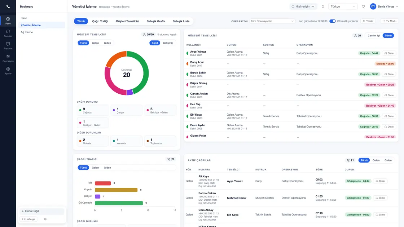The width and height of the screenshot is (404, 227).
Task: Filter Çağrı Trafiği chart by Giden
Action: click(x=107, y=168)
